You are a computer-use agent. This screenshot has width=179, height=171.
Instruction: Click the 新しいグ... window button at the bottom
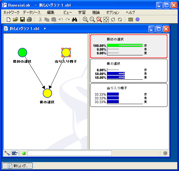17,166
